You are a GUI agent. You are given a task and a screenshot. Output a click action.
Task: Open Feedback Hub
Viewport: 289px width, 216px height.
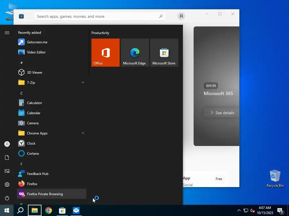(52, 174)
